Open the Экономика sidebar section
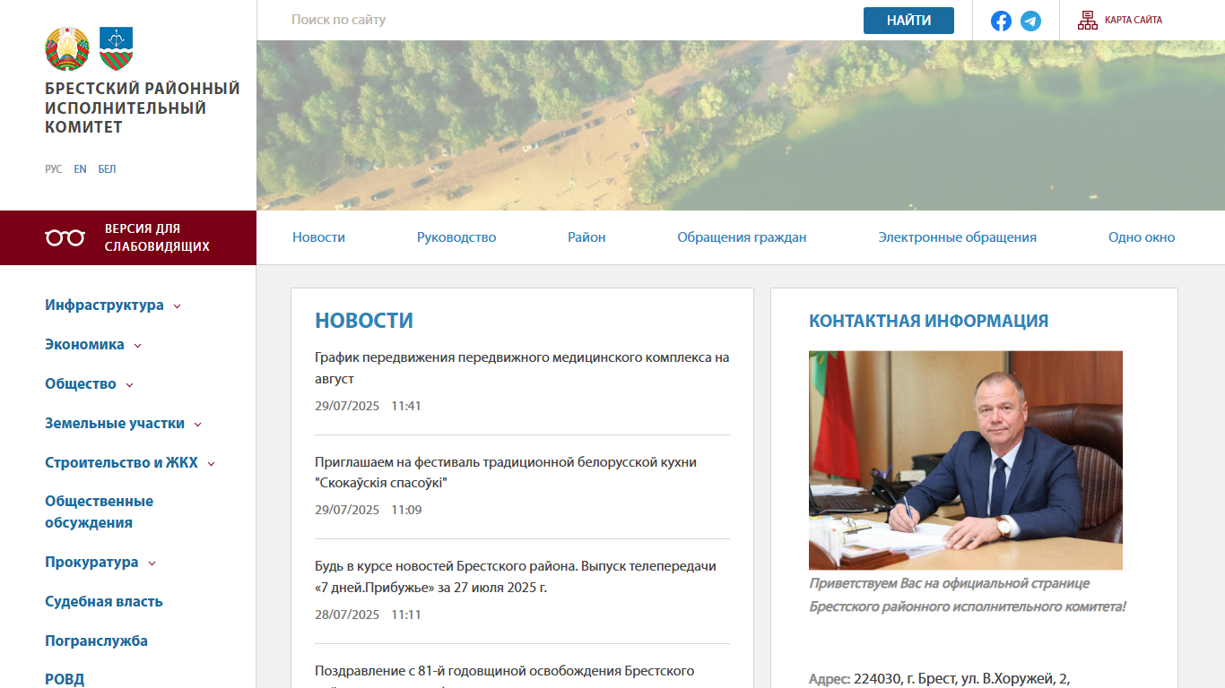 click(x=84, y=345)
